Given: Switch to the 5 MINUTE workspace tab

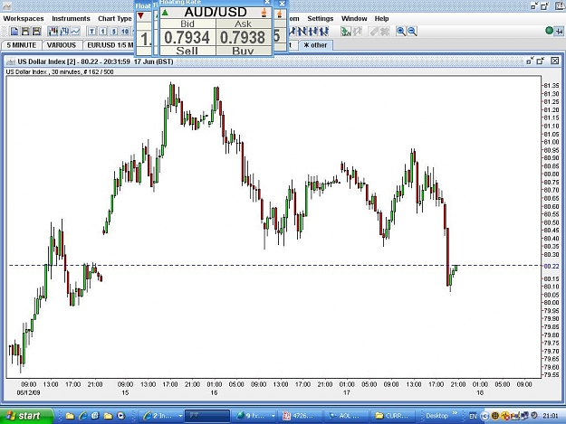Looking at the screenshot, I should 22,45.
